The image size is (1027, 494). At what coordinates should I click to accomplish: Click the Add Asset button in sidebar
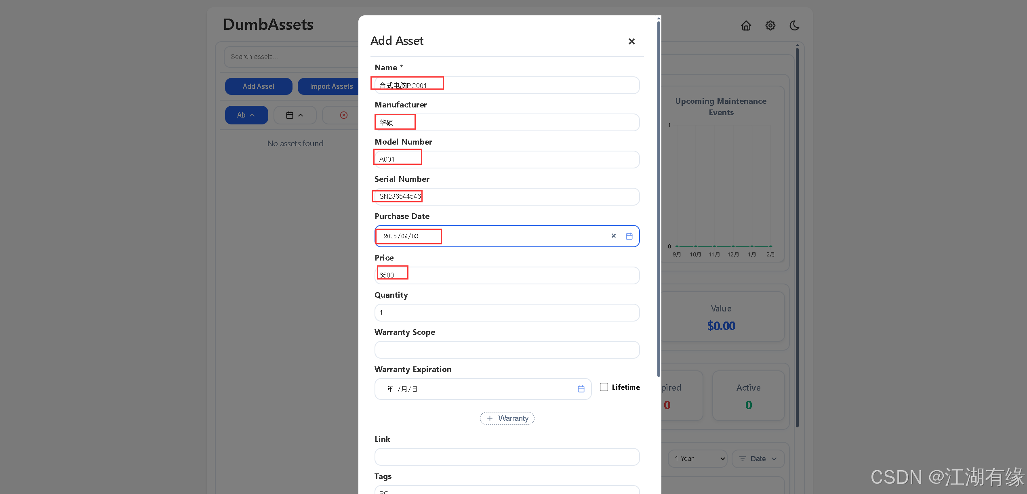click(x=259, y=86)
